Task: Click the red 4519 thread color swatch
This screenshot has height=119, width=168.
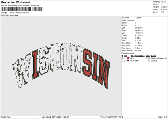Action: (x=128, y=58)
